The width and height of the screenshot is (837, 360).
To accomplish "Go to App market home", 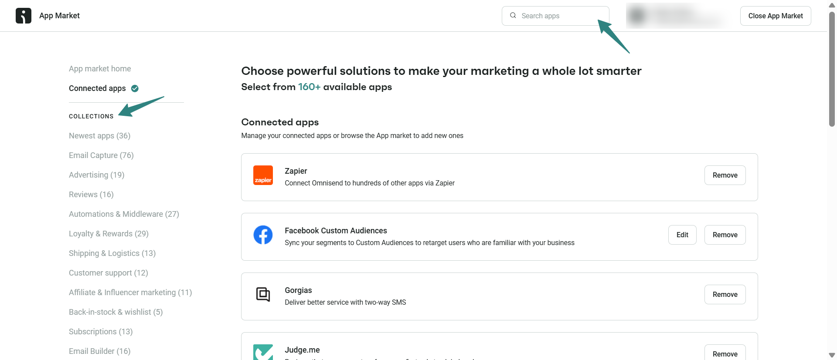I will click(x=100, y=69).
